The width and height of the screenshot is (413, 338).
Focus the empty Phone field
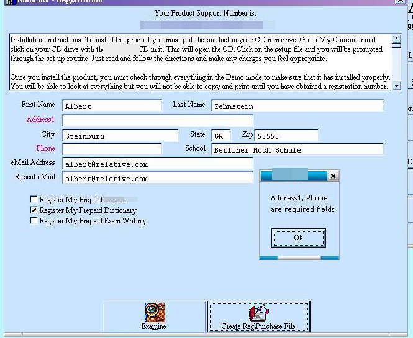[x=112, y=149]
